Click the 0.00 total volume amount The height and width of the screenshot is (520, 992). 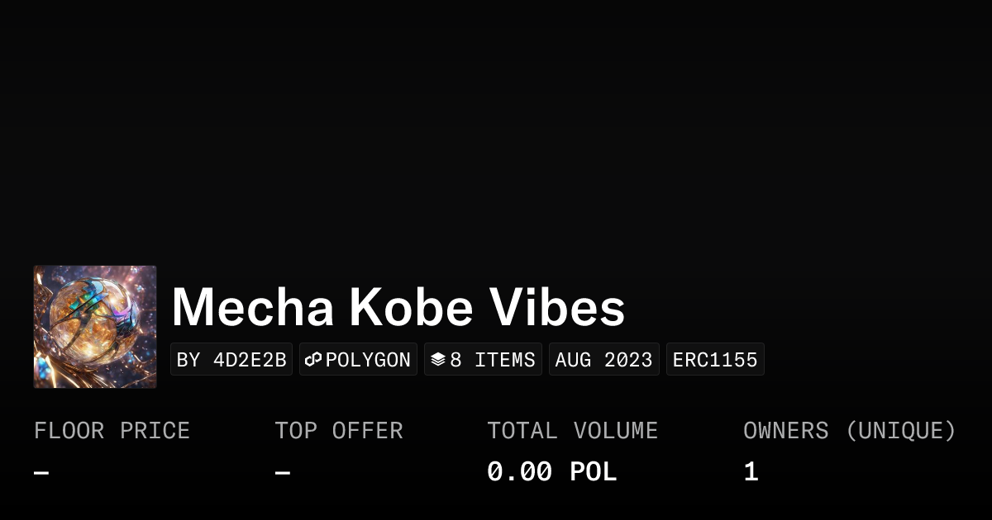point(519,473)
